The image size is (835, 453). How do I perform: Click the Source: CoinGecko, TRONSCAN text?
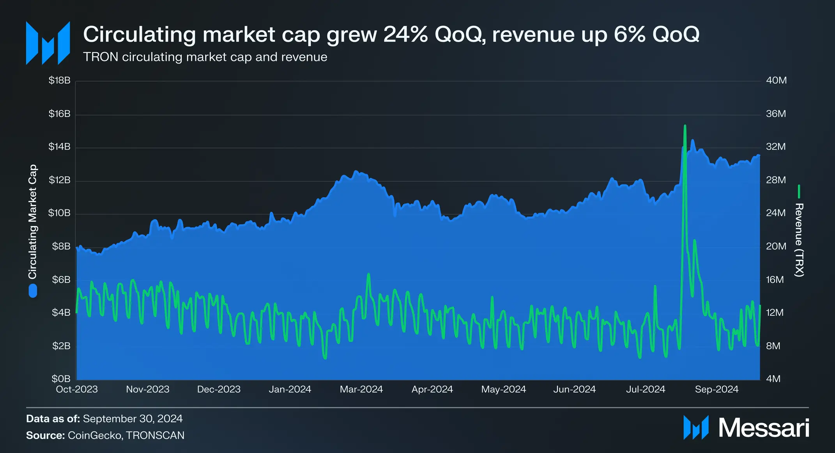click(105, 435)
